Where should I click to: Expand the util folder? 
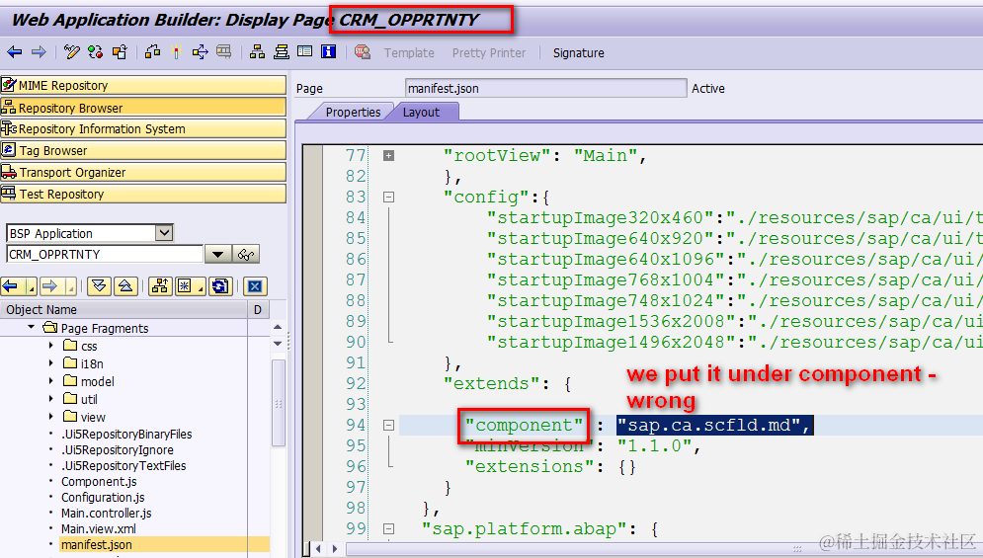(51, 399)
